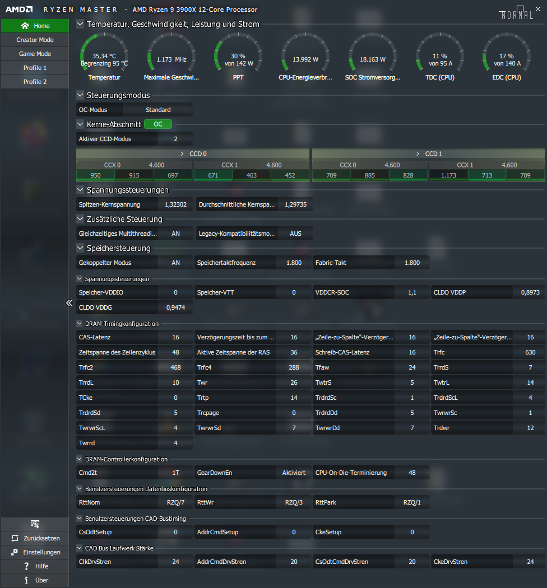The width and height of the screenshot is (547, 588).
Task: Click the Cmd2t 1T value
Action: pos(175,473)
